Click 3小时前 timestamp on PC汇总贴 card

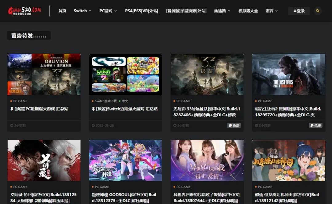(x=18, y=126)
